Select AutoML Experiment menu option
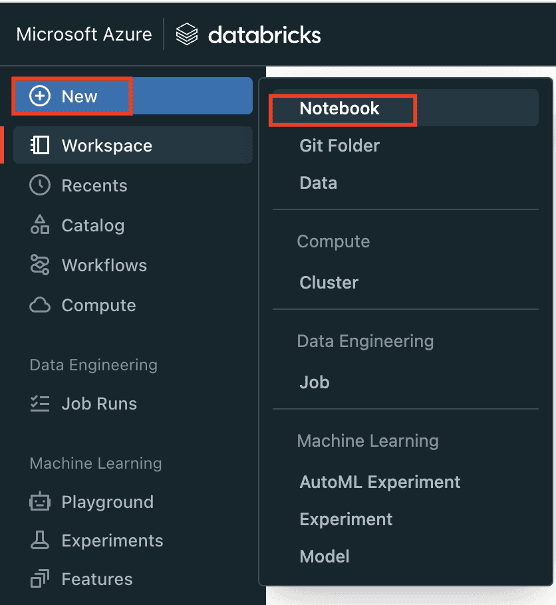Image resolution: width=556 pixels, height=605 pixels. (380, 482)
